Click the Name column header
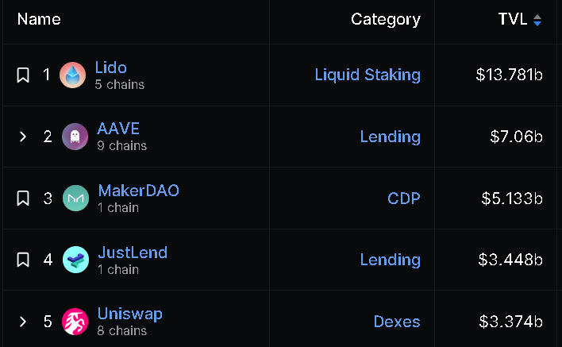This screenshot has width=562, height=347. coord(39,19)
